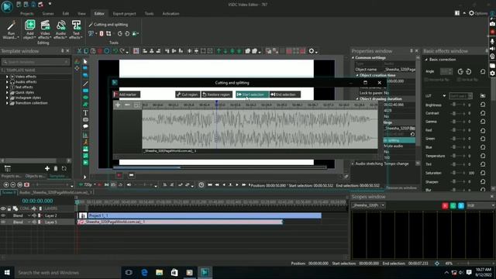Reset the Contrast value
The width and height of the screenshot is (496, 279).
[483, 113]
